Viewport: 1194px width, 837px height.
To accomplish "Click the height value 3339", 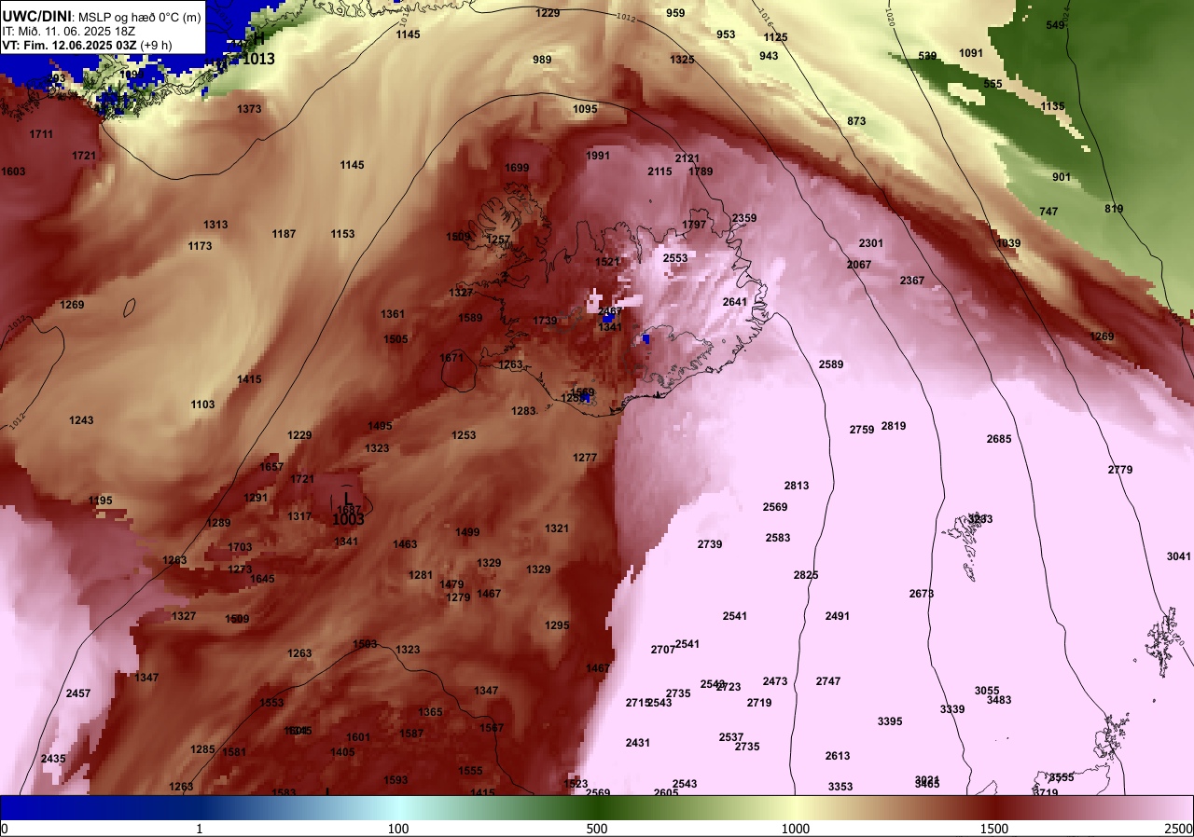I will [952, 709].
